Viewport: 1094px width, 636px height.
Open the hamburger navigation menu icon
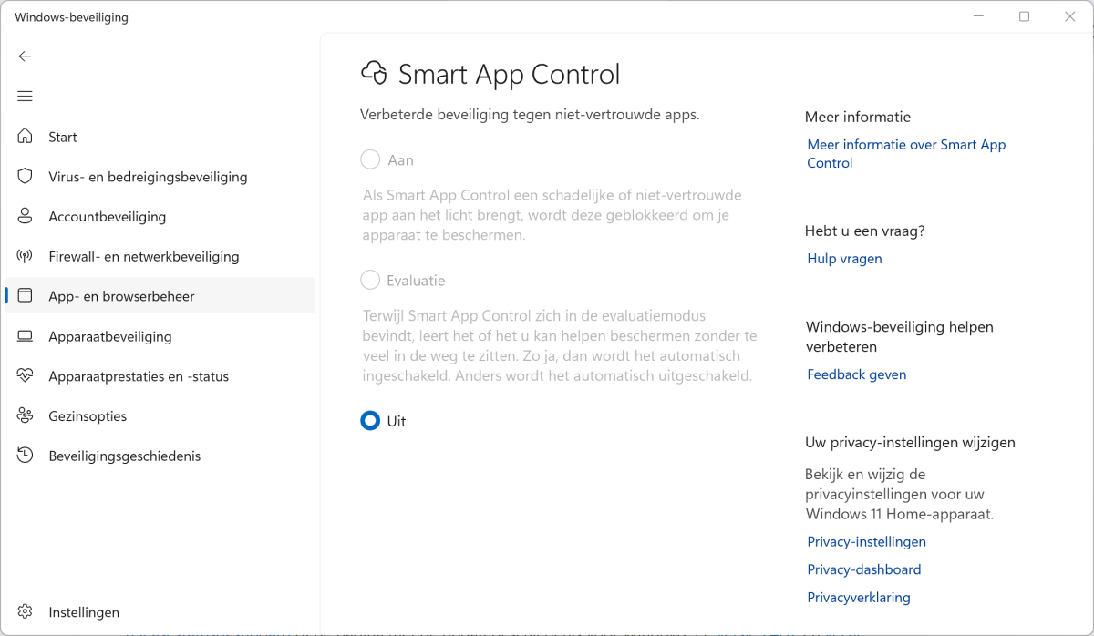pyautogui.click(x=25, y=97)
